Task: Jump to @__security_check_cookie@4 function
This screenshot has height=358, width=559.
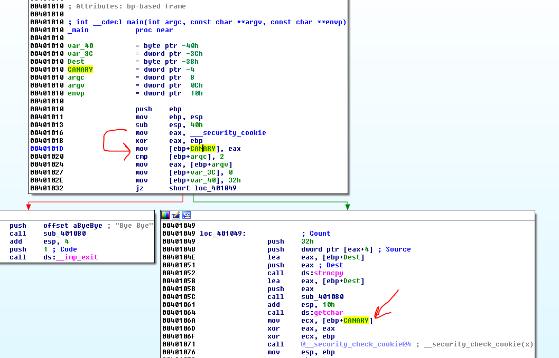Action: 356,344
